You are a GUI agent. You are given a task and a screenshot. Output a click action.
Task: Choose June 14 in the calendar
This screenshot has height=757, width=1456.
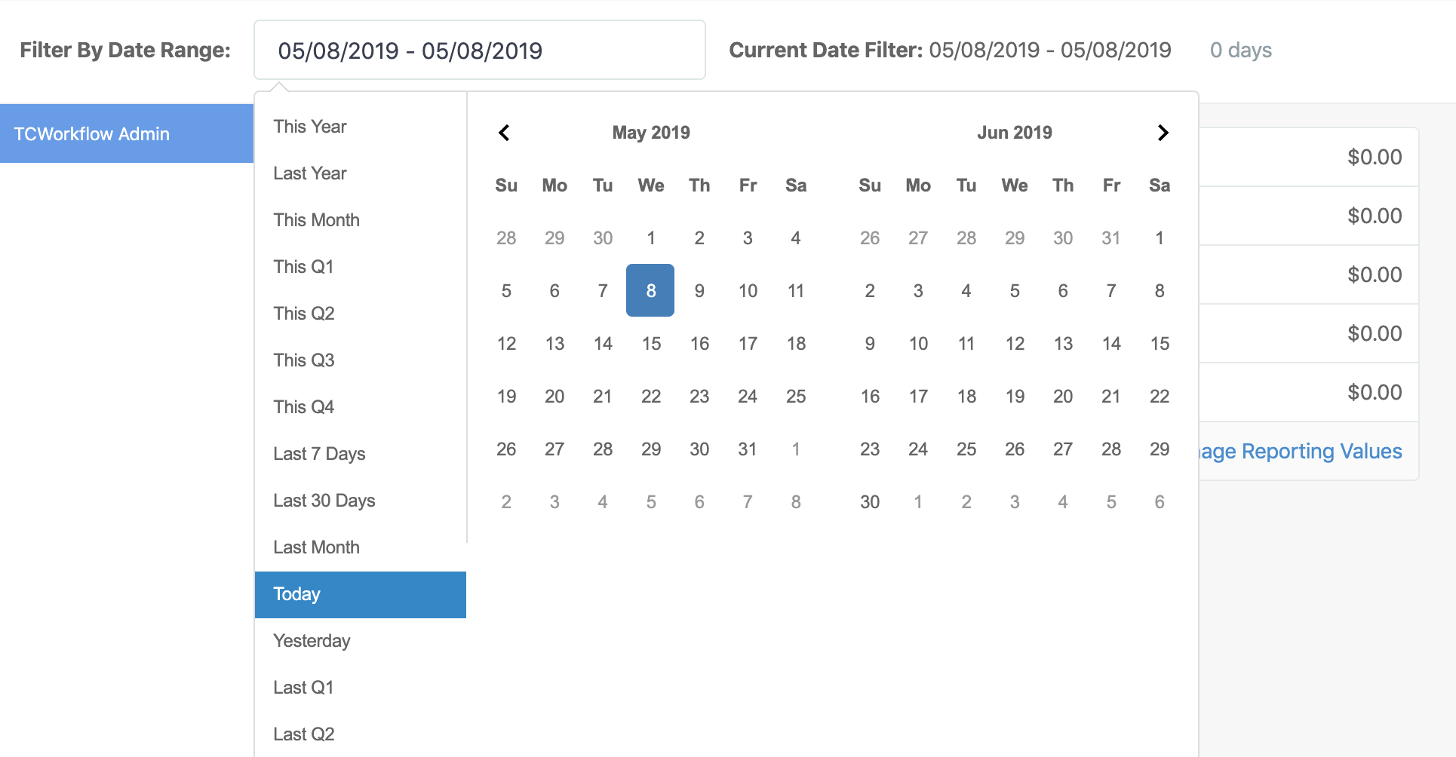1110,343
